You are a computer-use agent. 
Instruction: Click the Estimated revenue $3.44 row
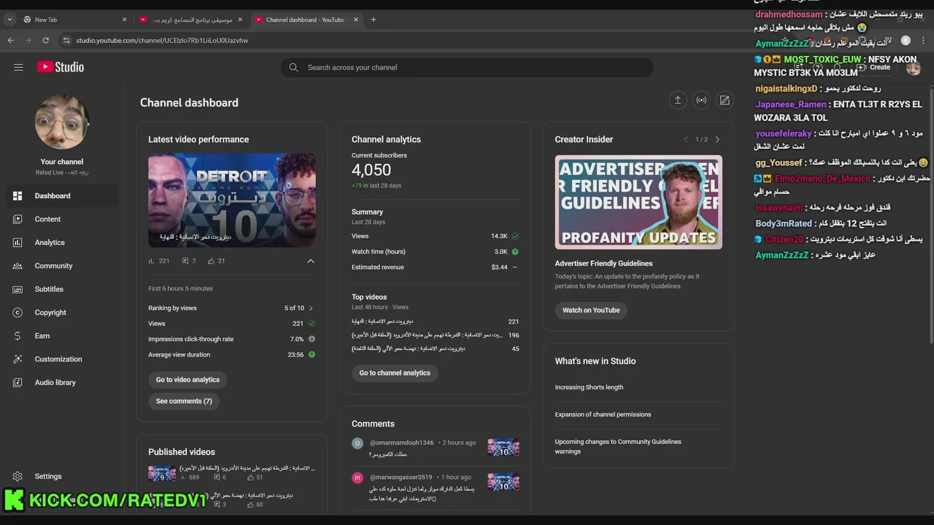pyautogui.click(x=435, y=267)
